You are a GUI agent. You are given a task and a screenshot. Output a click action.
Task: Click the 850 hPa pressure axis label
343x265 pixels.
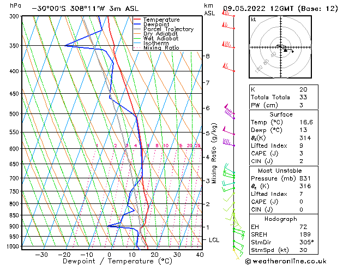[15, 215]
